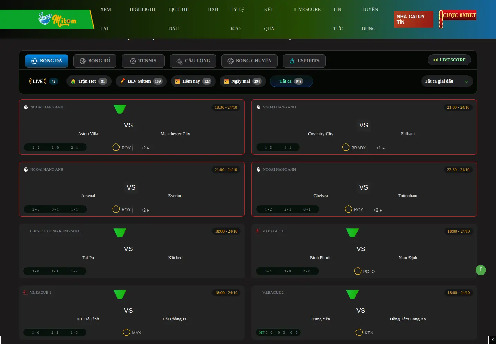Open the Tất cả giải đấu dropdown
The height and width of the screenshot is (344, 496).
tap(447, 81)
